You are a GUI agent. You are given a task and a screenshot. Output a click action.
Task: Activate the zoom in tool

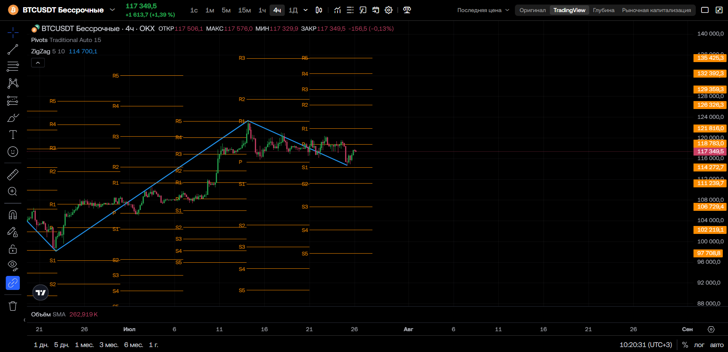pyautogui.click(x=13, y=192)
